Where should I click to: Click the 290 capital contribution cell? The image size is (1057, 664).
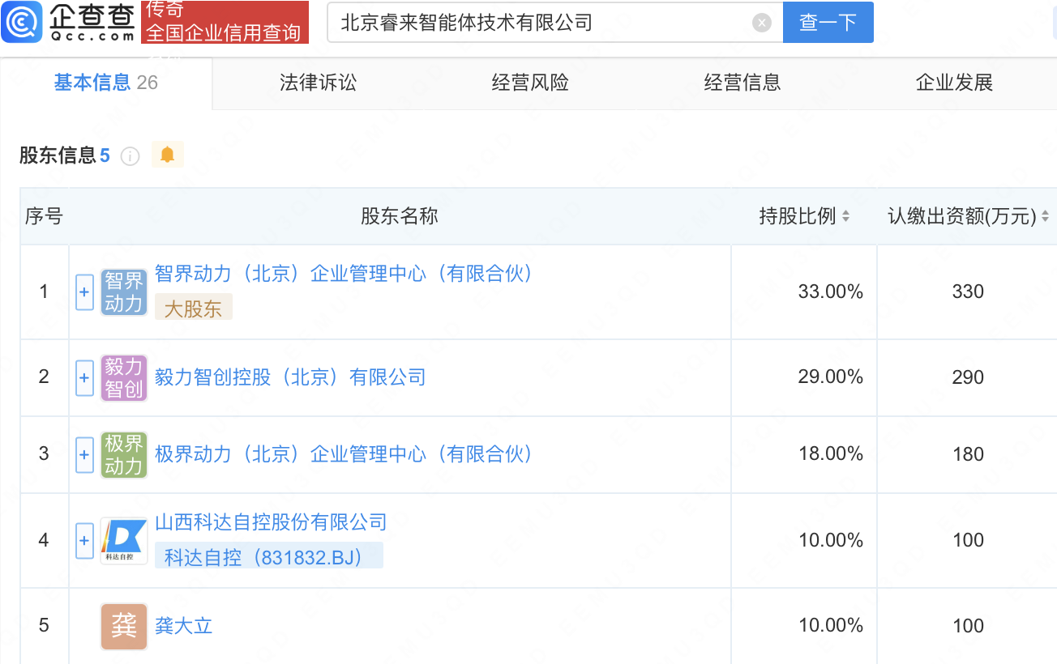click(x=968, y=377)
